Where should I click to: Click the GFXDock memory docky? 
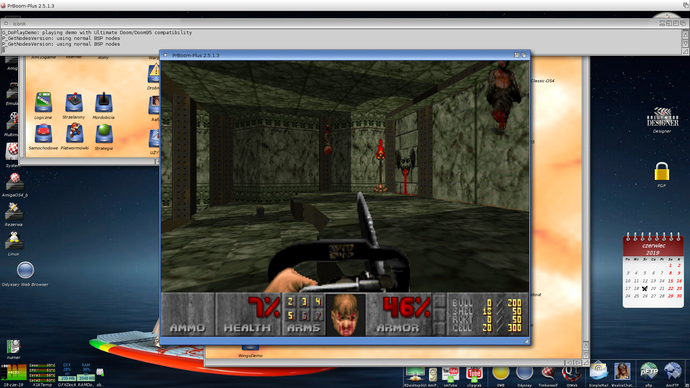tap(67, 373)
